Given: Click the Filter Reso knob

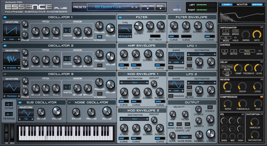Looking at the screenshot, I should [150, 26].
